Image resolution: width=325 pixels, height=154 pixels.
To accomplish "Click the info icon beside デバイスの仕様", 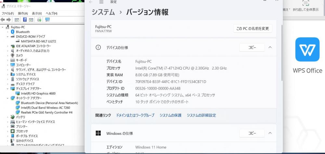I will [98, 47].
